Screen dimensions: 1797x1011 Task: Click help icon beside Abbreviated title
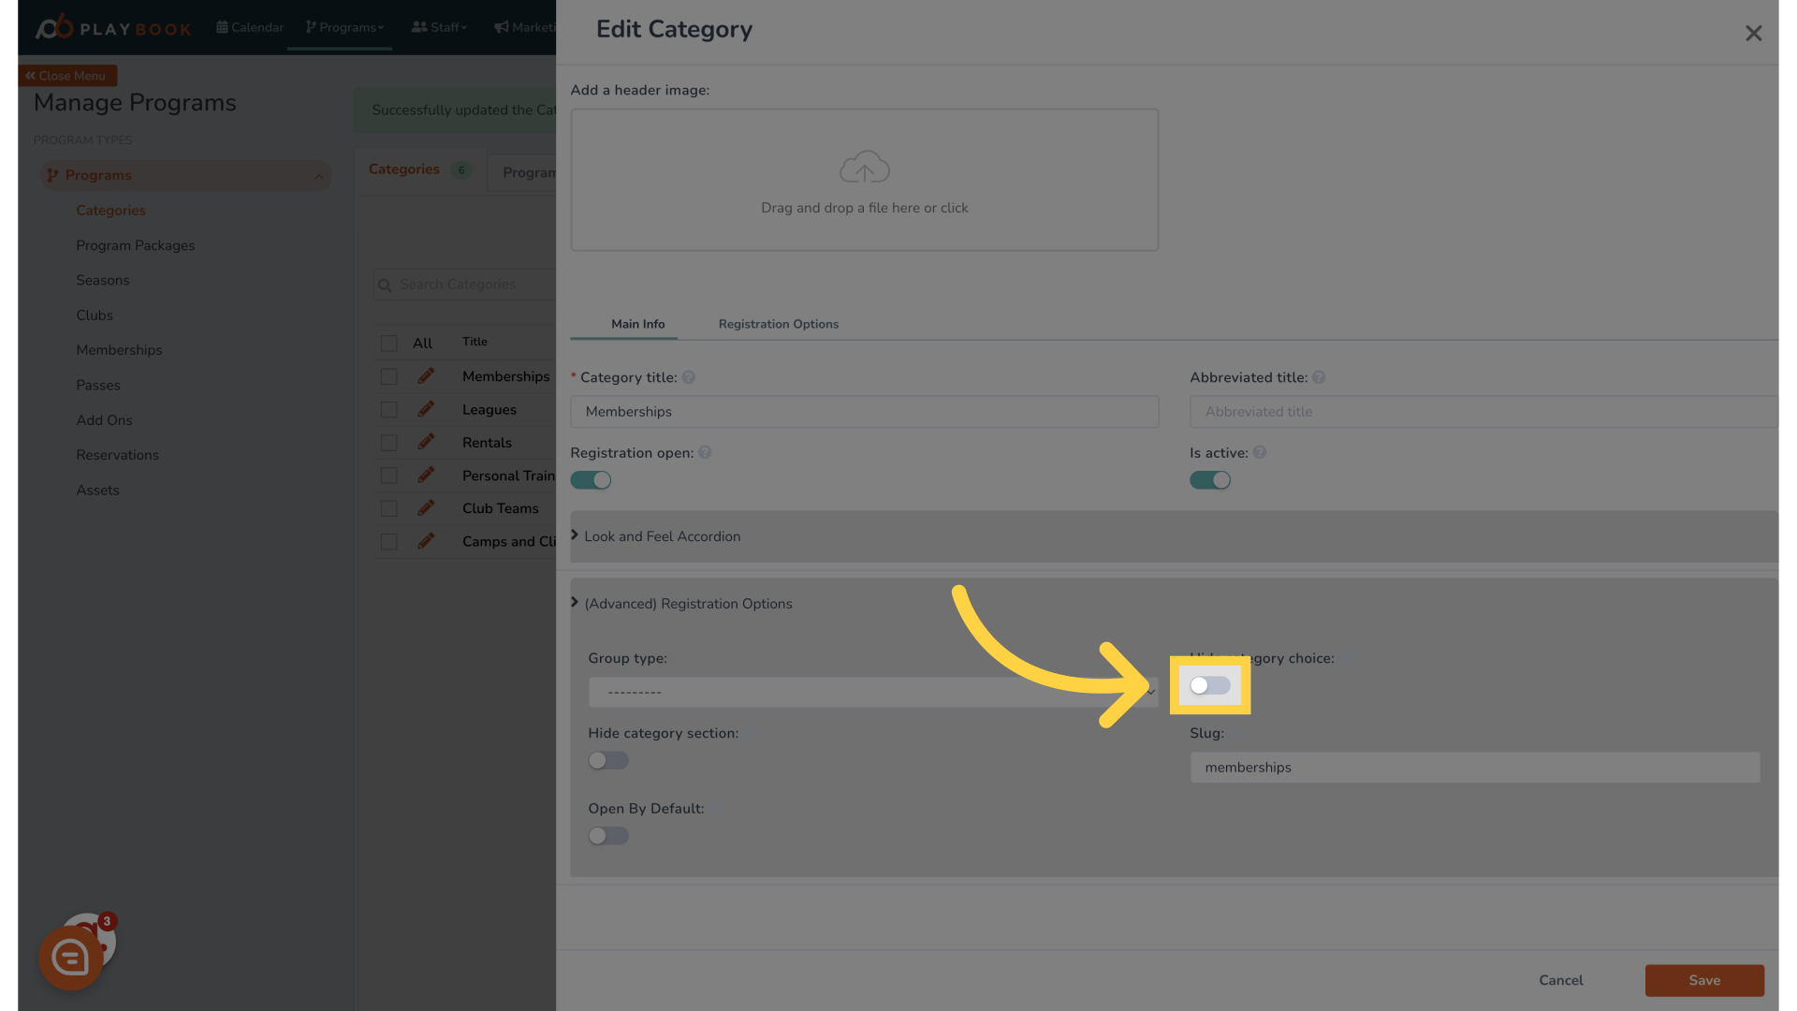pyautogui.click(x=1319, y=377)
